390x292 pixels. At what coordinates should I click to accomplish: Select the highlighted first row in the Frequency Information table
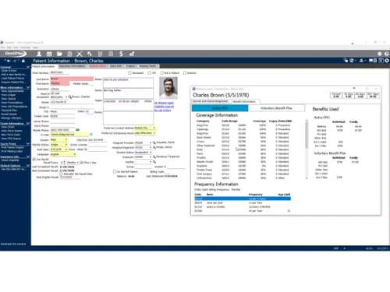(243, 199)
